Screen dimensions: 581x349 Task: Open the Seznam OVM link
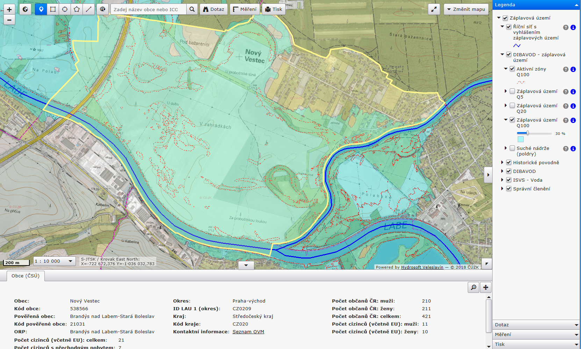[248, 332]
